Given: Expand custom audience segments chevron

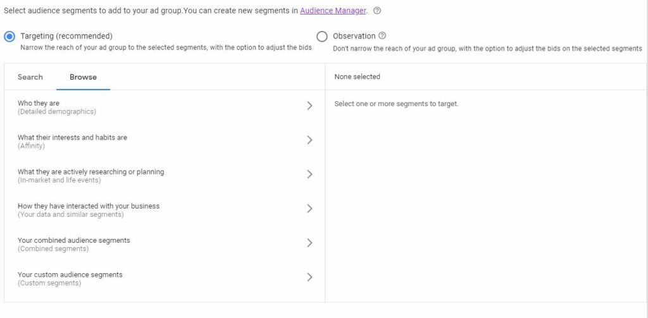Looking at the screenshot, I should [x=309, y=277].
